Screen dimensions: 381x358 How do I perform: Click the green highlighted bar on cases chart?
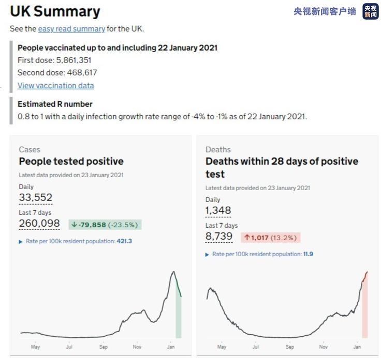[x=178, y=315]
